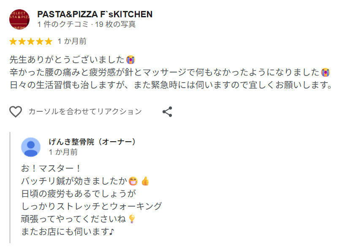Click the review's 1 か月前 timestamp beside stars

(72, 41)
